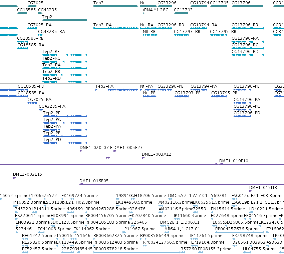Click the CG7025 gene label

tap(35, 3)
